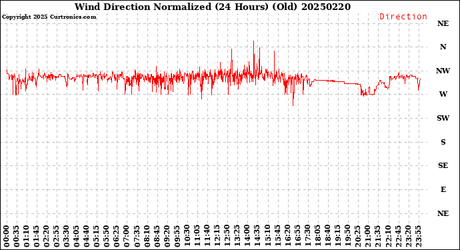Click the 08:45 time axis label

tap(157, 237)
